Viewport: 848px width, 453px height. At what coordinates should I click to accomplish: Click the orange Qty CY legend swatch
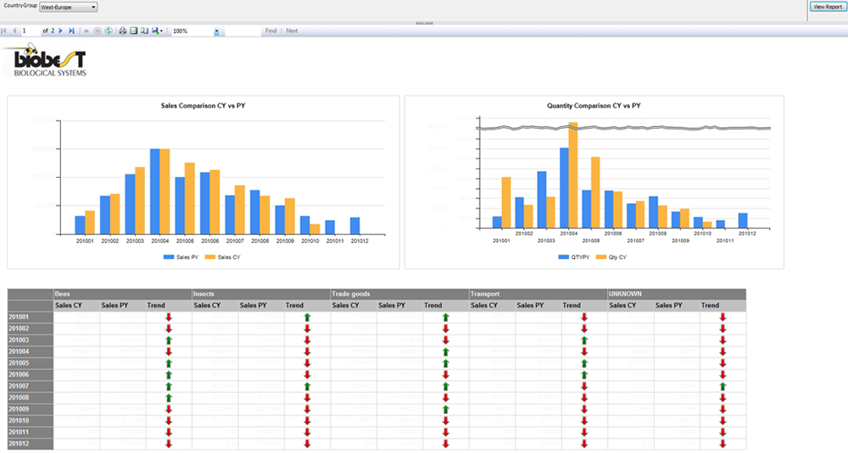(x=601, y=257)
